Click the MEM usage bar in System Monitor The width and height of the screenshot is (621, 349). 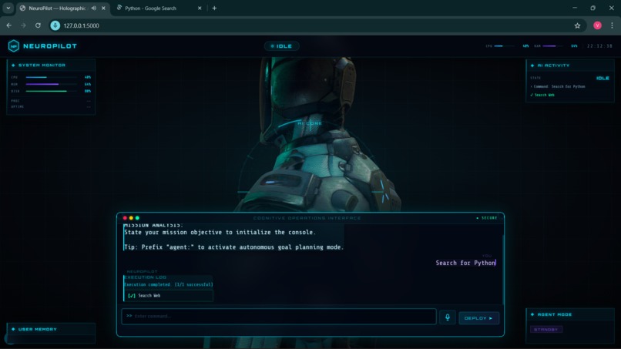[x=52, y=84]
